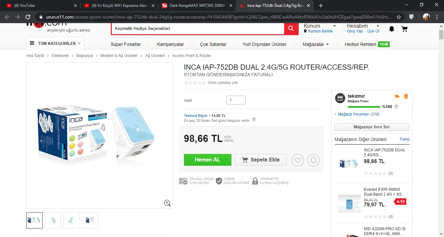This screenshot has width=444, height=237.
Task: Select the second product thumbnail
Action: pyautogui.click(x=53, y=220)
